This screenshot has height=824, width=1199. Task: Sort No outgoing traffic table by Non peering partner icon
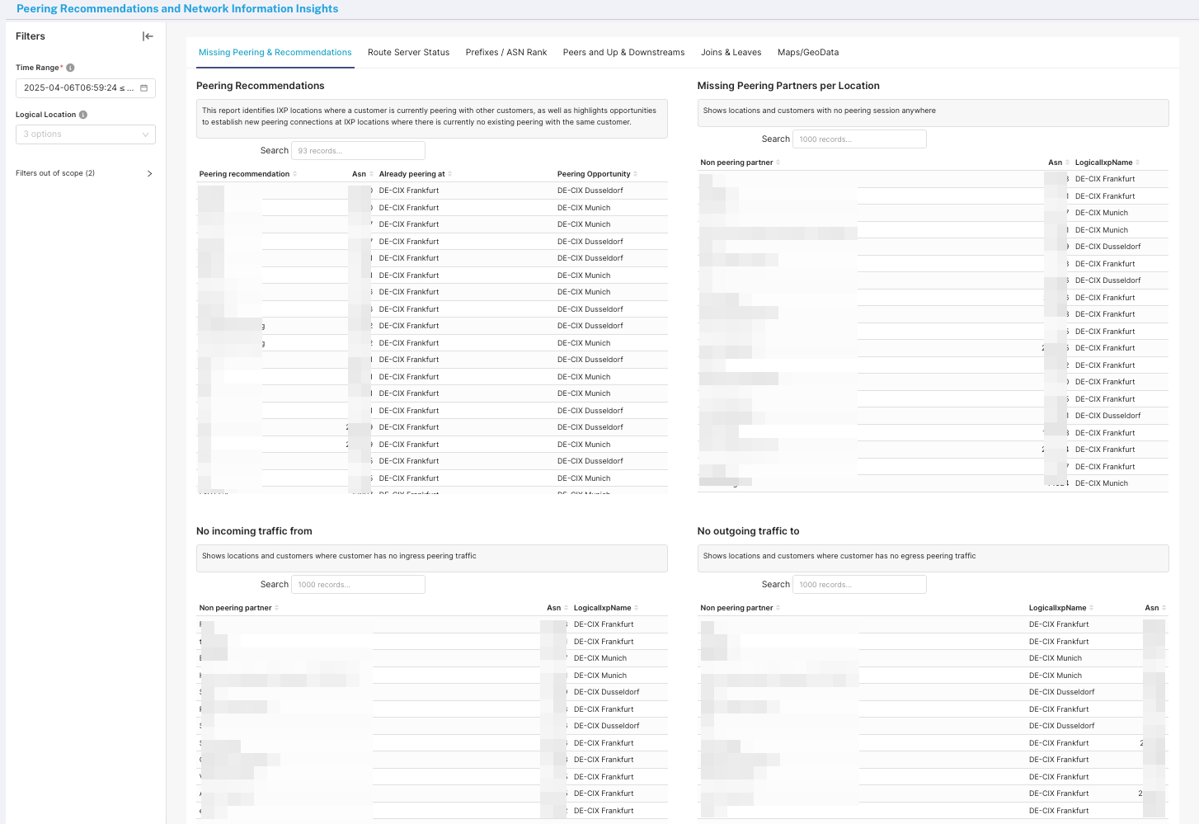click(778, 608)
